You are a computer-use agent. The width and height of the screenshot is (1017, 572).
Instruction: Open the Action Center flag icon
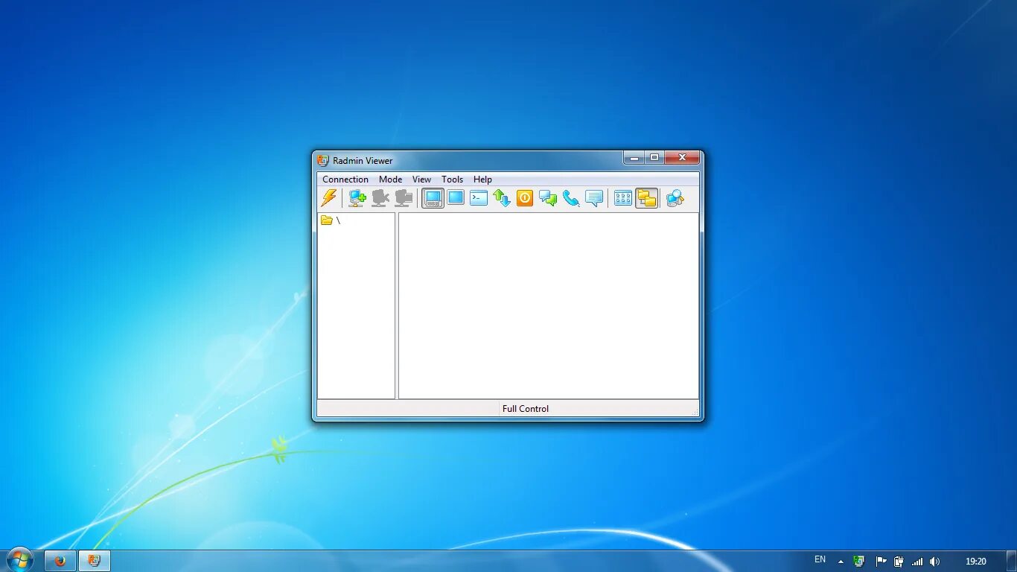(x=881, y=562)
